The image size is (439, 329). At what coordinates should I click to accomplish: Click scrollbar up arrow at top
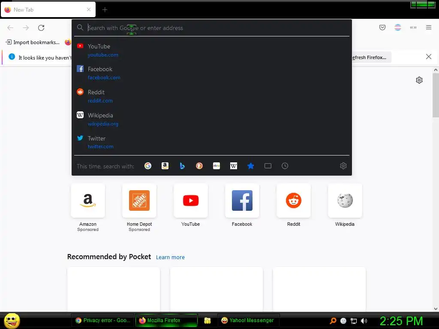[436, 70]
